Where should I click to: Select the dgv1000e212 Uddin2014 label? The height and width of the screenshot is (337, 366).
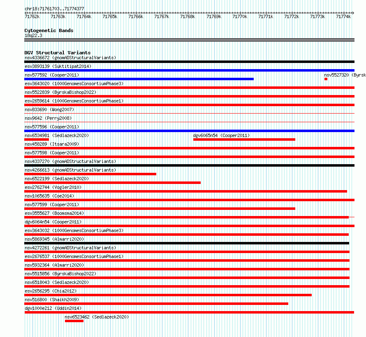click(53, 308)
